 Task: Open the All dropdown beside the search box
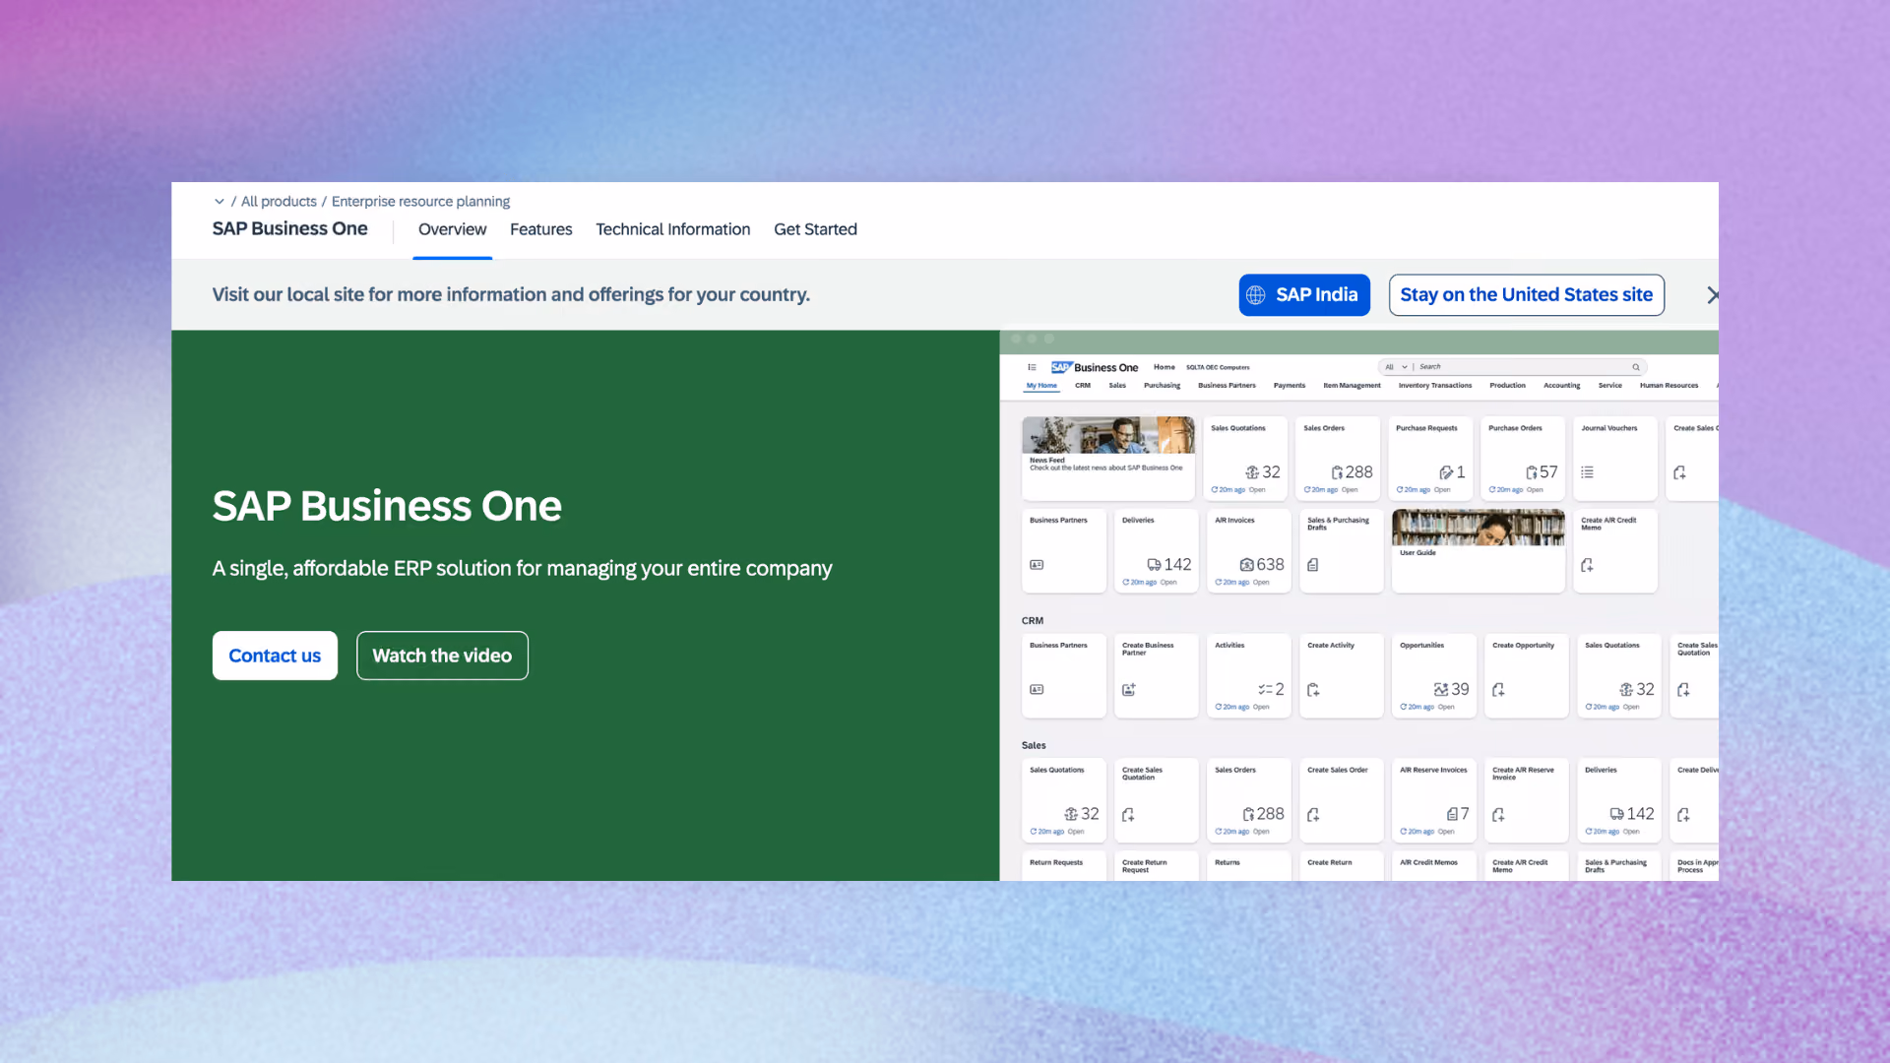pyautogui.click(x=1396, y=367)
